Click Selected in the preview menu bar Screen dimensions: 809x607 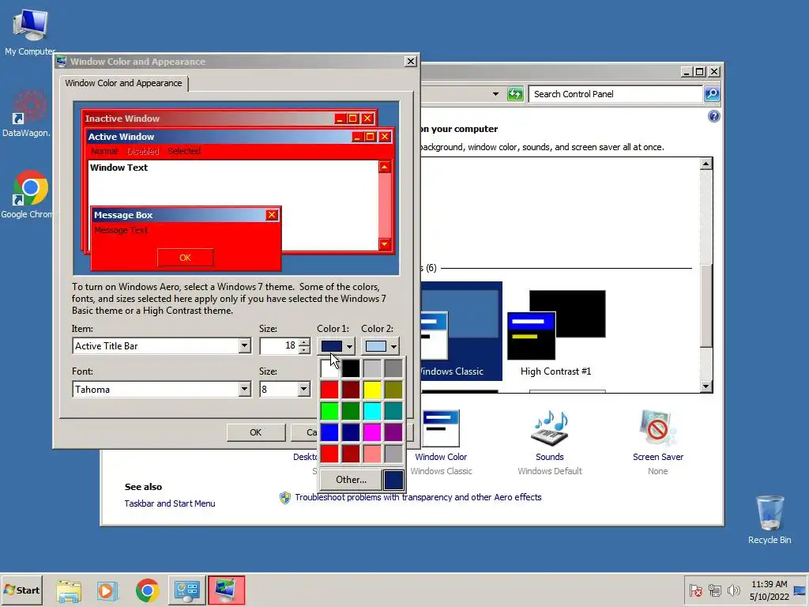[183, 151]
